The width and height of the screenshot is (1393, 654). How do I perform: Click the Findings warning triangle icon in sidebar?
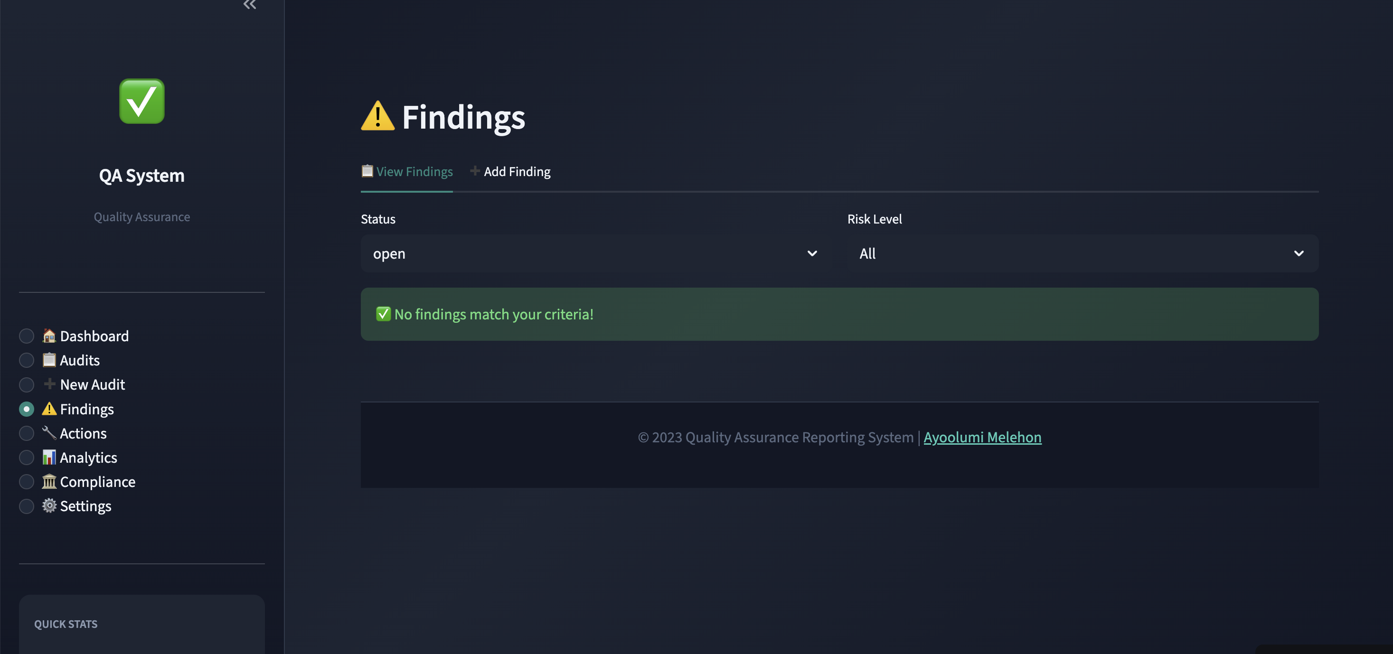point(49,409)
